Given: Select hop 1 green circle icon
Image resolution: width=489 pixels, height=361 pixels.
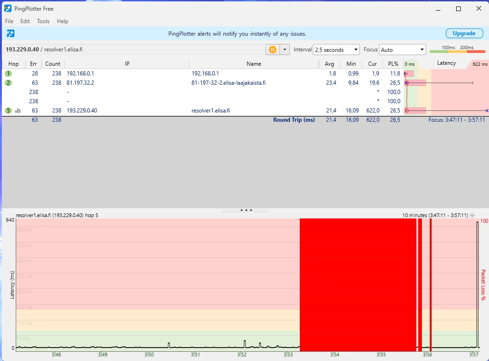Looking at the screenshot, I should pos(8,74).
